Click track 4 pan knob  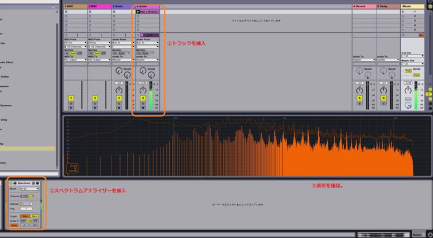click(143, 90)
